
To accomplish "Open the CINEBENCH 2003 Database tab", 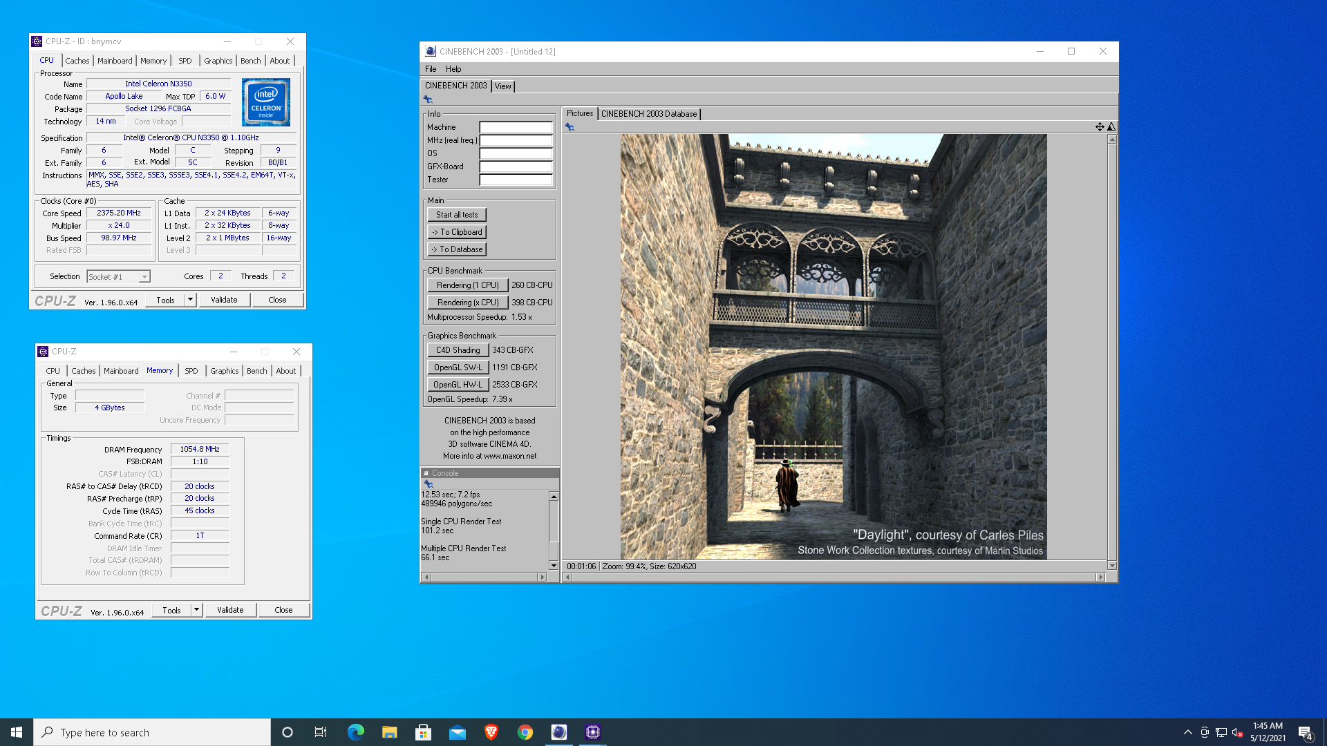I will [649, 114].
